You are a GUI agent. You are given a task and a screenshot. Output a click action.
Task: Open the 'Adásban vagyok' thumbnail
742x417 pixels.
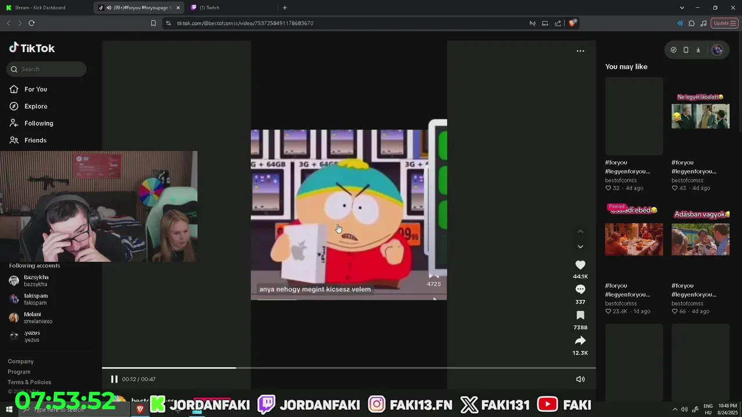coord(700,239)
